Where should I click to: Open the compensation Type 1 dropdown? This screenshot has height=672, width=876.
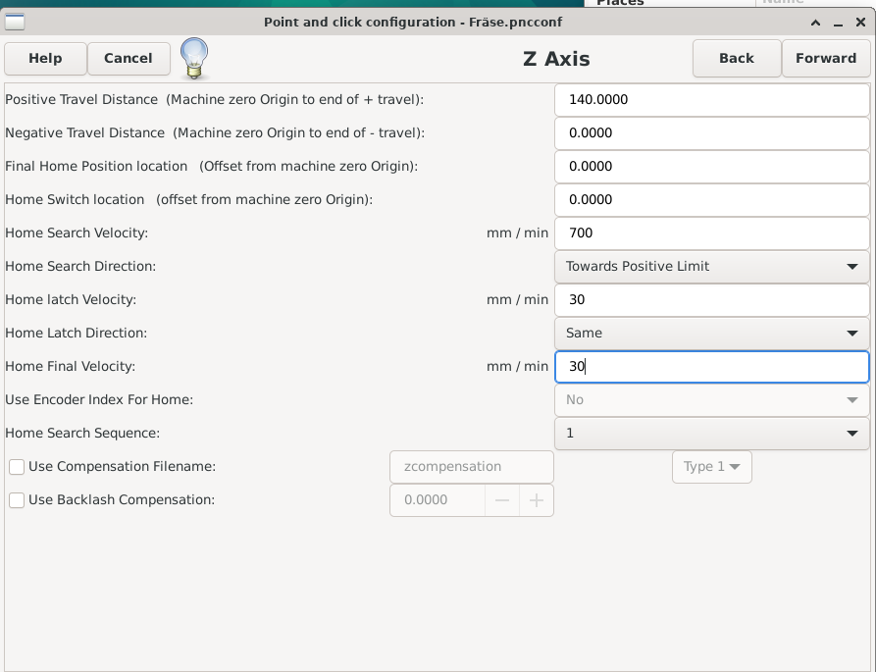pyautogui.click(x=711, y=467)
